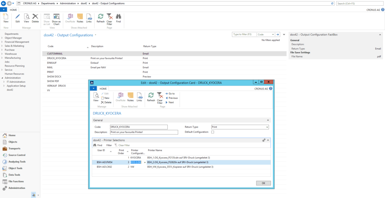The image size is (385, 198).
Task: Click the View icon in dialog ribbon
Action: (96, 97)
